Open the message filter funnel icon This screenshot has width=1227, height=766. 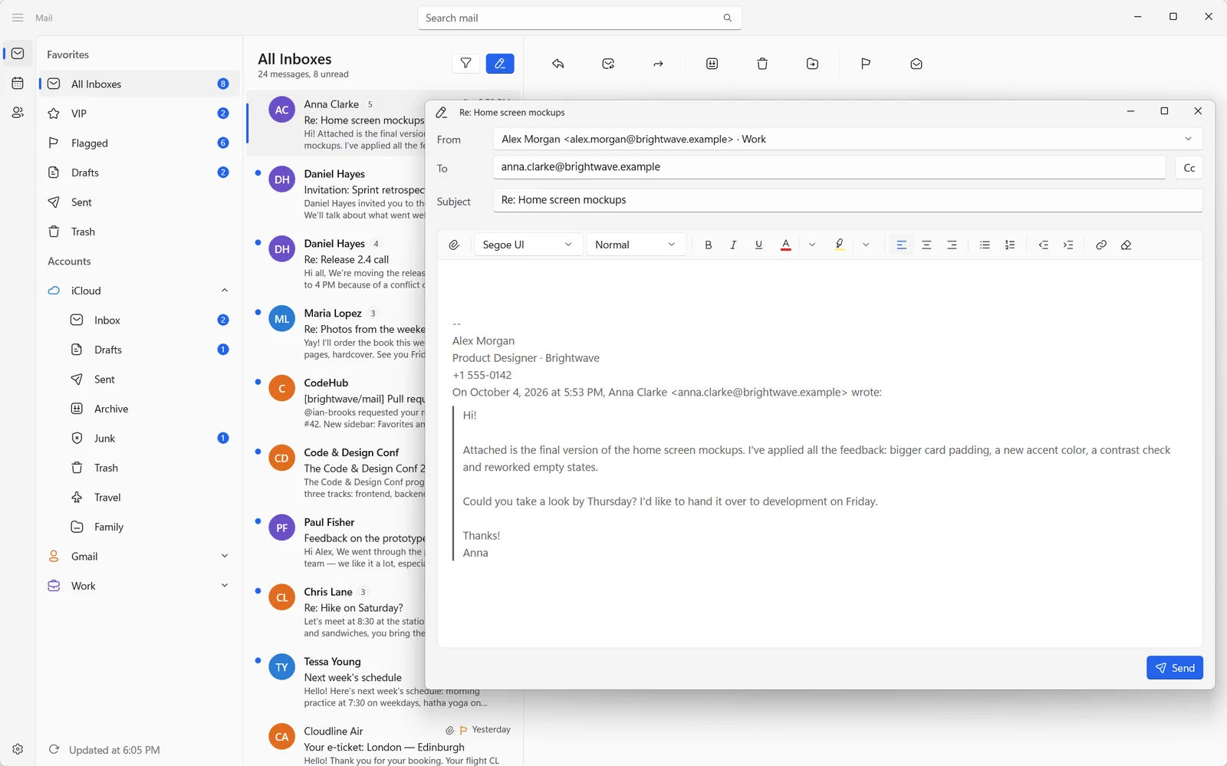pos(465,64)
